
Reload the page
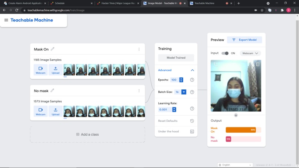17,10
